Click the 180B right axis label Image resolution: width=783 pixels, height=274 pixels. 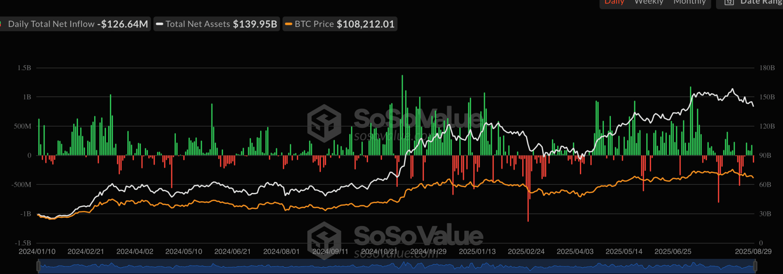click(x=767, y=68)
